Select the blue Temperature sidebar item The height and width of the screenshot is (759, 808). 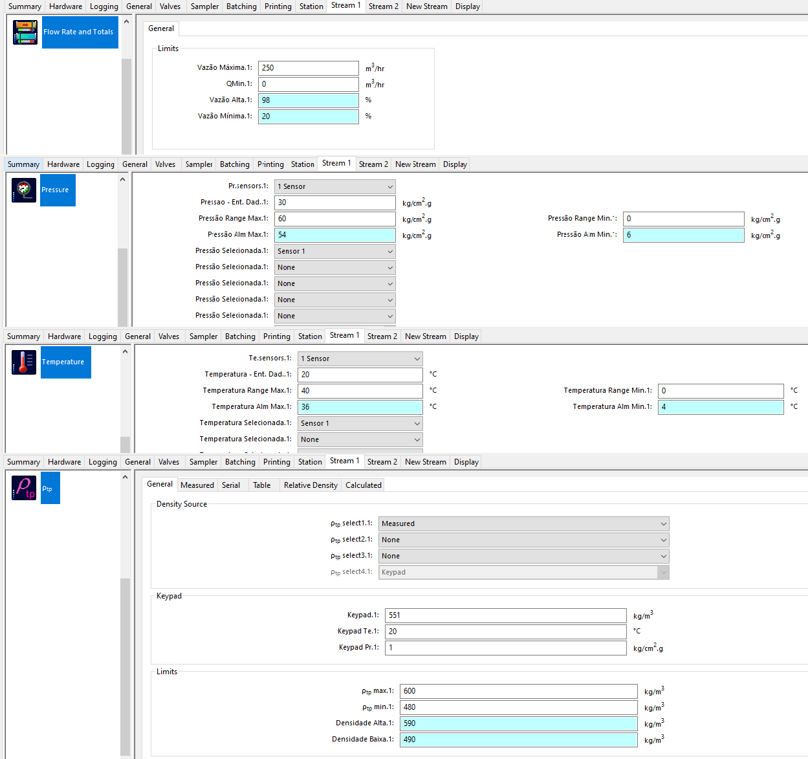coord(66,362)
